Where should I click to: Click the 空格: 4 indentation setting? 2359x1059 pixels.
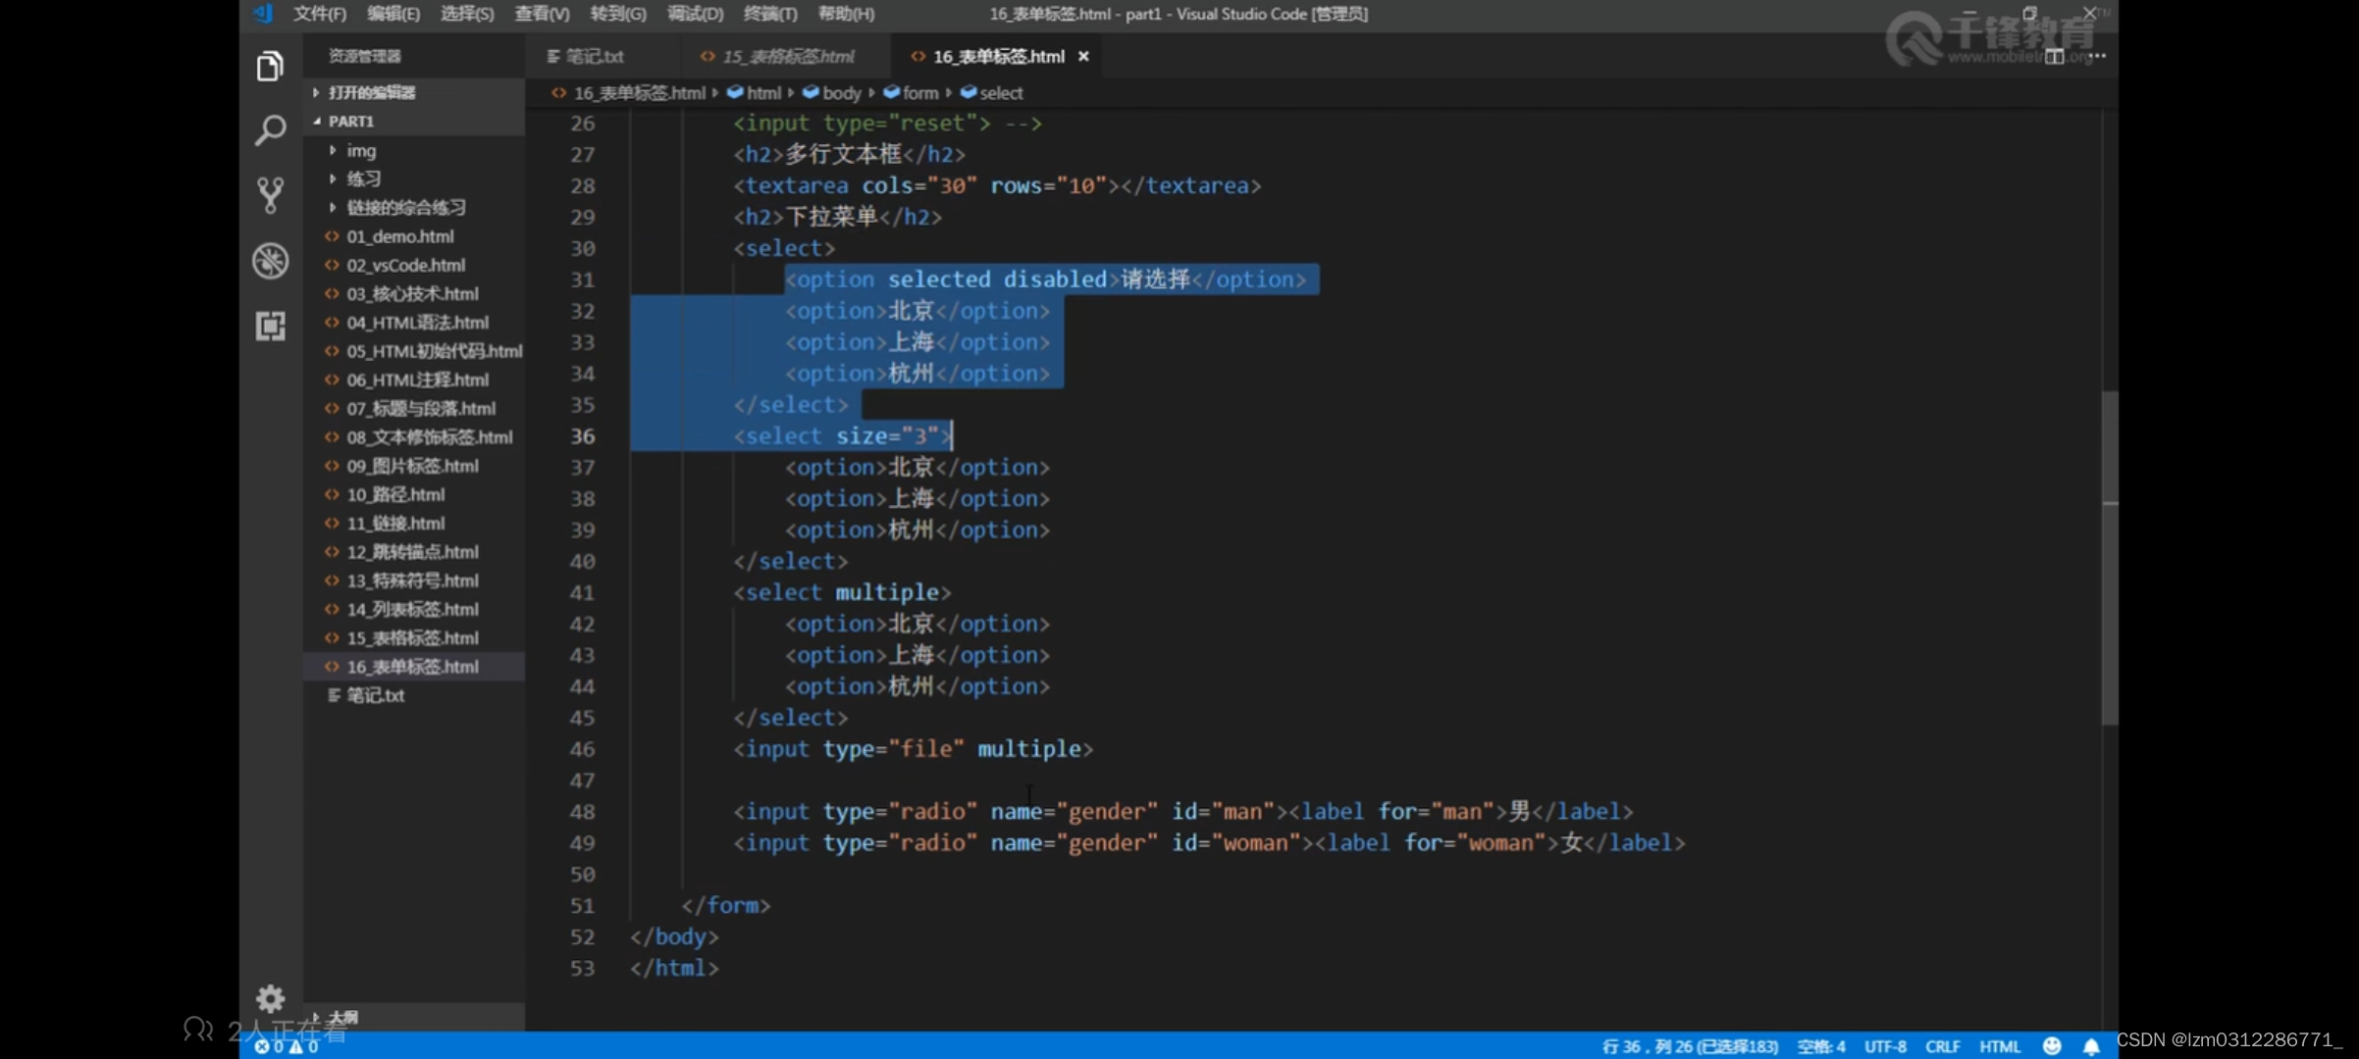(1821, 1046)
